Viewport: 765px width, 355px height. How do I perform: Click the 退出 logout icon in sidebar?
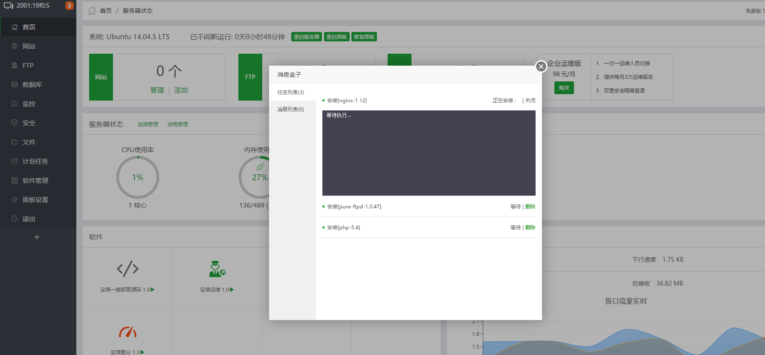coord(14,219)
